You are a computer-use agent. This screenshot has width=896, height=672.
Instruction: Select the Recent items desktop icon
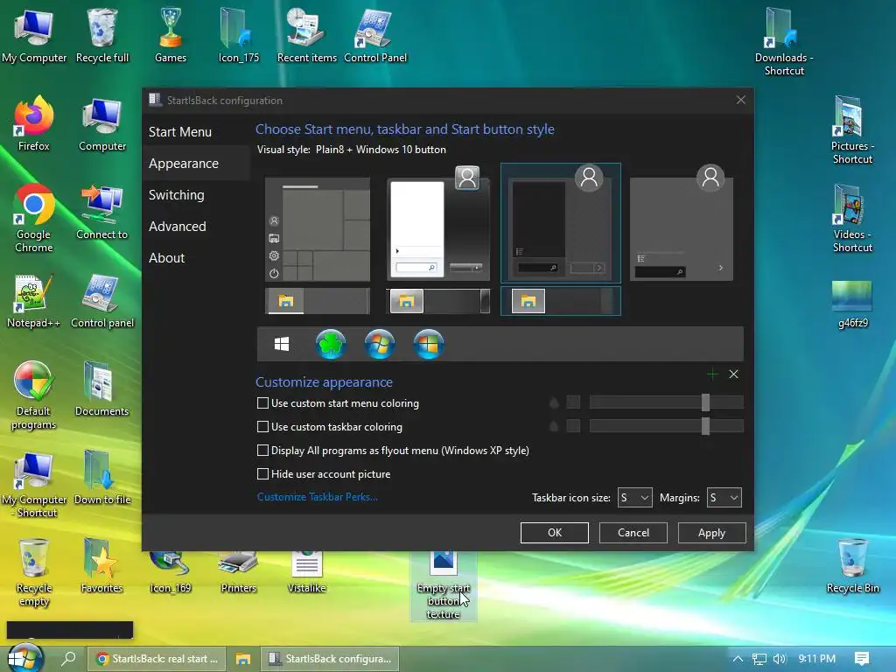click(x=307, y=35)
